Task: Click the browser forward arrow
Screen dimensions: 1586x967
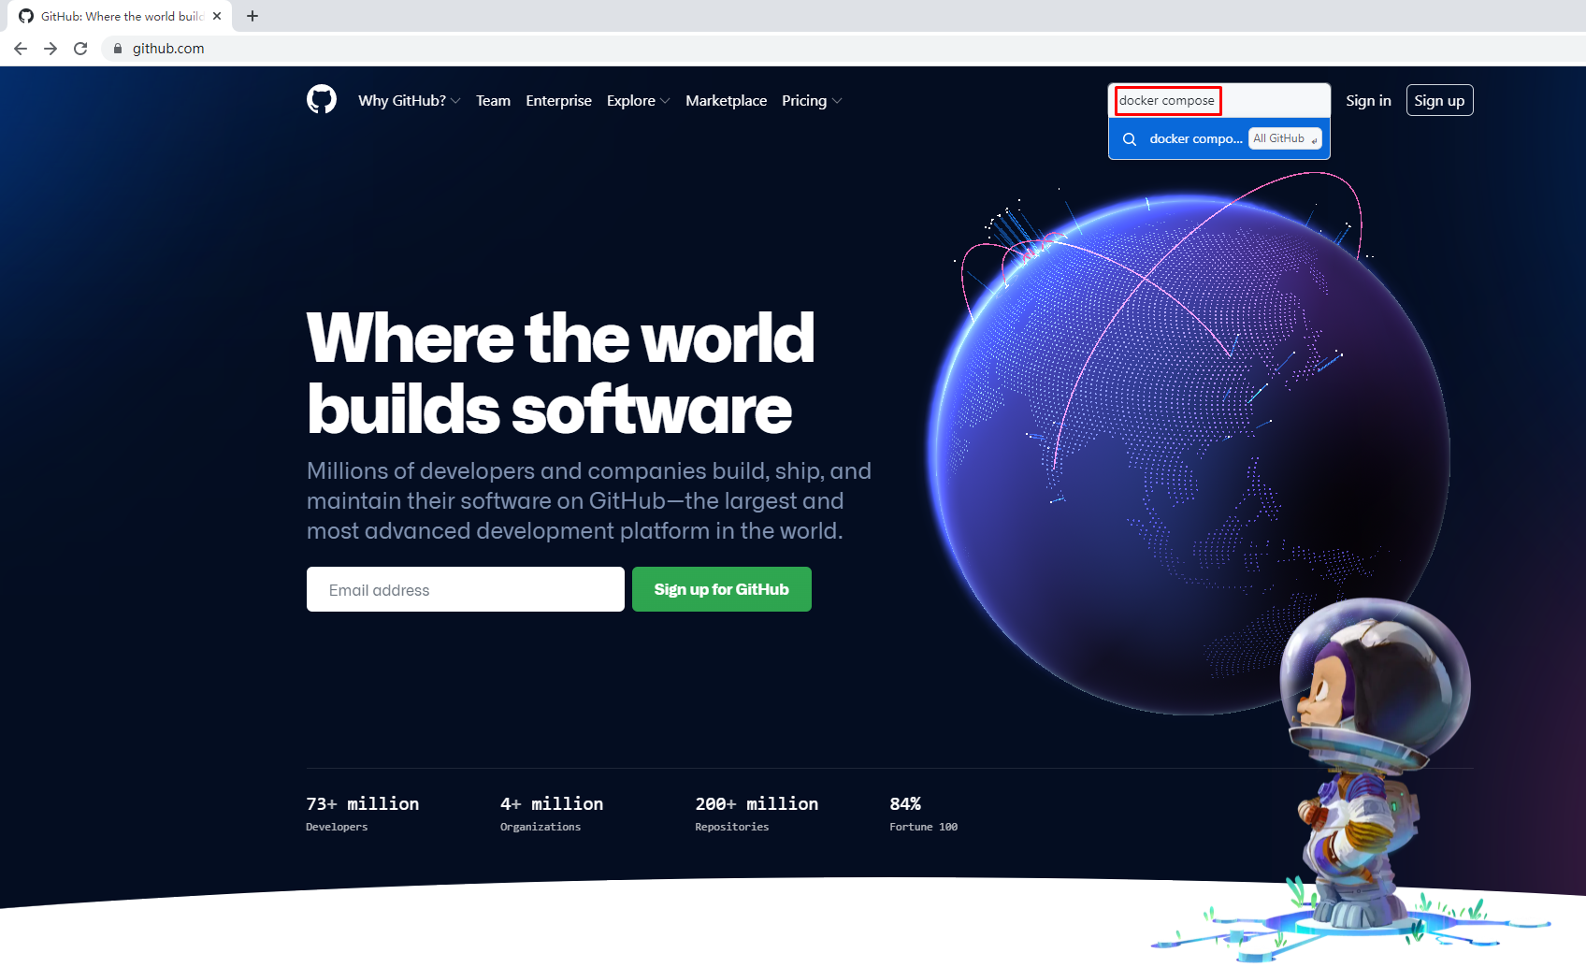Action: pyautogui.click(x=50, y=49)
